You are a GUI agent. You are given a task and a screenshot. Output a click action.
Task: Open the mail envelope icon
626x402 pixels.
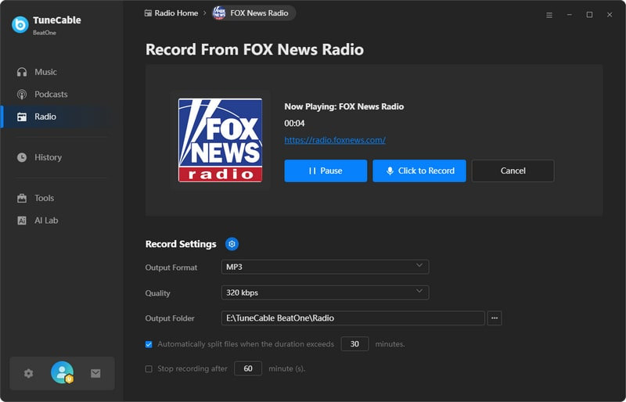click(x=95, y=374)
